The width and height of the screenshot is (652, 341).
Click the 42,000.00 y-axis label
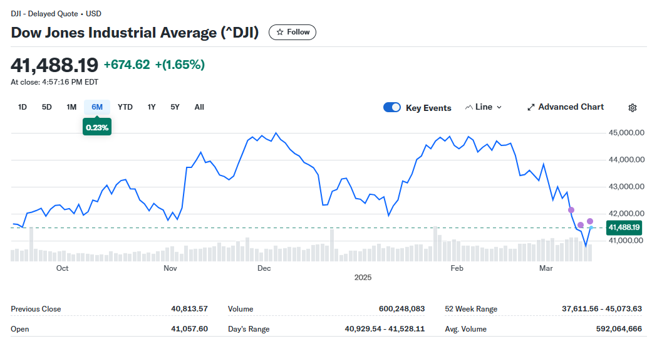tap(627, 214)
